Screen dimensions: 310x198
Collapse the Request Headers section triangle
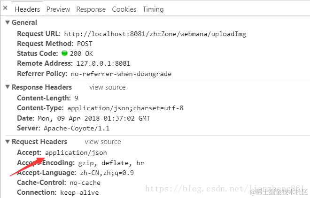click(x=8, y=142)
